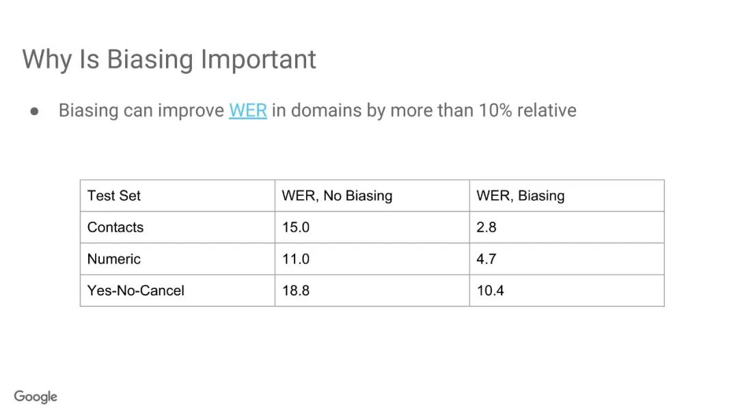
Task: Select the 'WER, Biasing' header cell
Action: tap(566, 196)
